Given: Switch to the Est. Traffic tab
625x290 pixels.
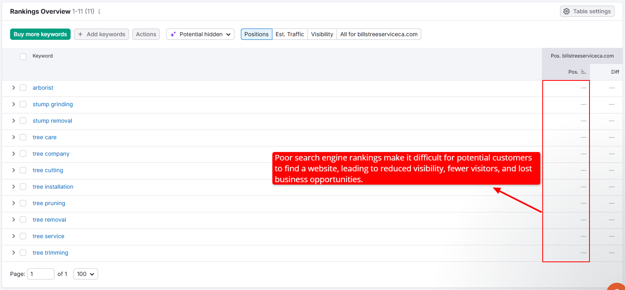Looking at the screenshot, I should pos(289,34).
